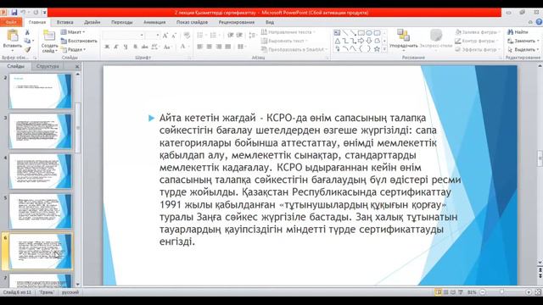Center-align the text

[x=210, y=47]
